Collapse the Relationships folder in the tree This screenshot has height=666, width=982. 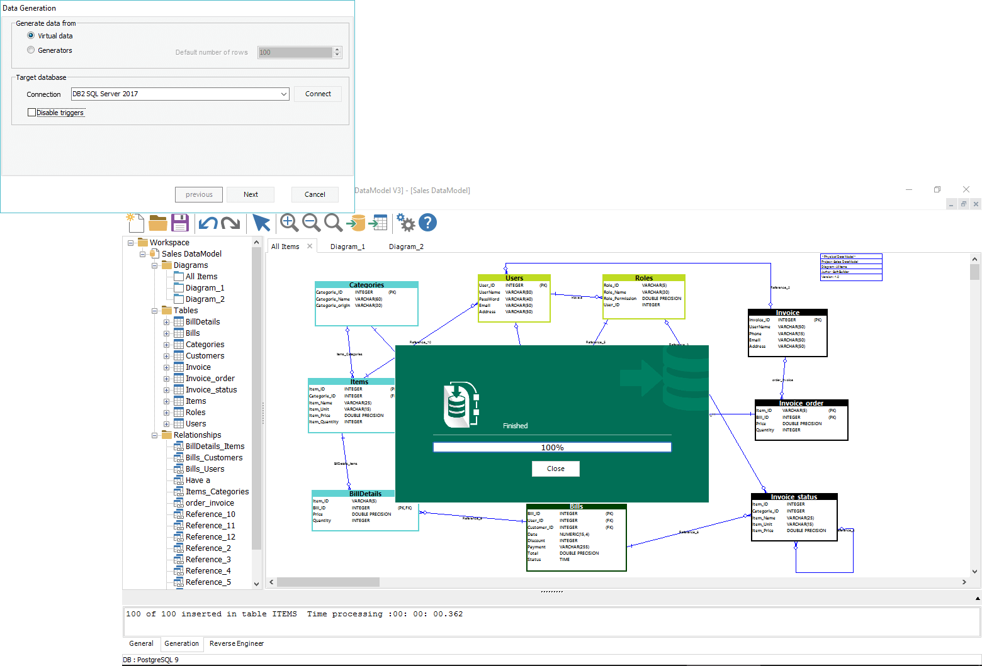point(155,435)
